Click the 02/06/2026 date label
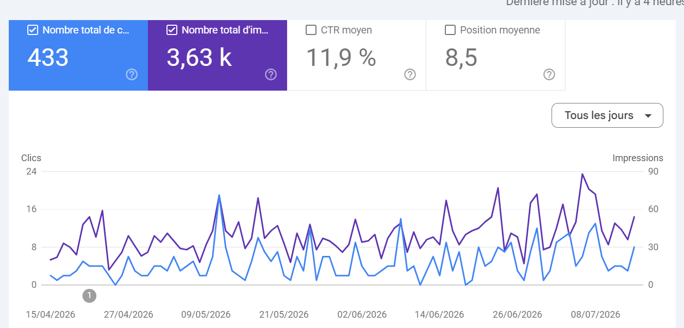The height and width of the screenshot is (328, 684). tap(362, 315)
